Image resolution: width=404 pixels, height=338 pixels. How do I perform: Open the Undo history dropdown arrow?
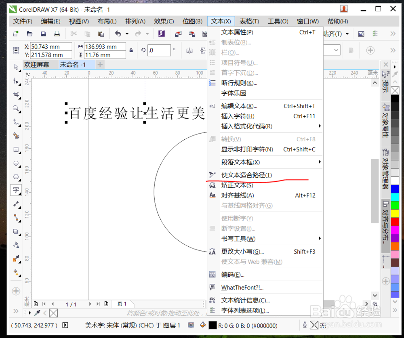pos(127,34)
